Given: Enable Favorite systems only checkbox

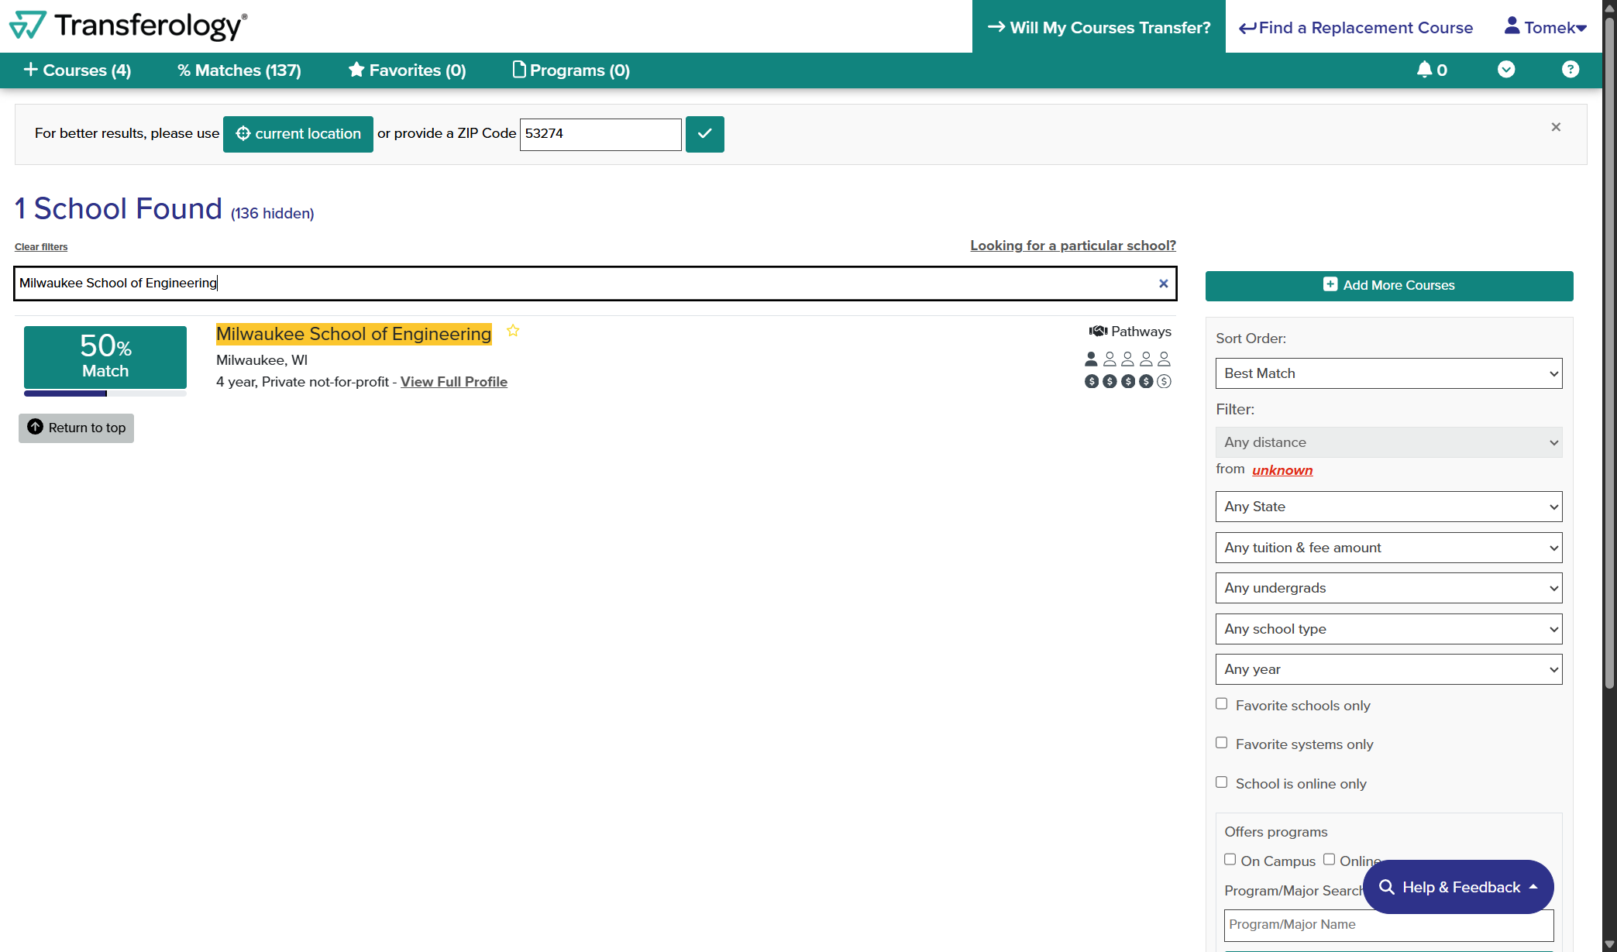Looking at the screenshot, I should [x=1222, y=743].
